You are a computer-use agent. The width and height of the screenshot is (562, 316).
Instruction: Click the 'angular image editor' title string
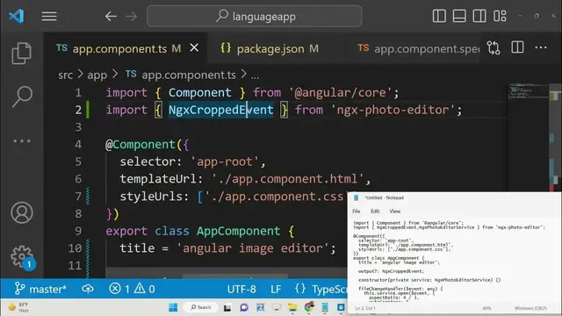click(x=253, y=248)
